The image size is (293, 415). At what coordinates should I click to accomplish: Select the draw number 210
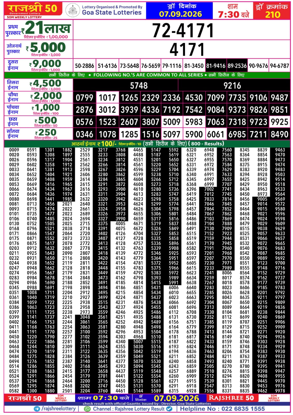[273, 15]
